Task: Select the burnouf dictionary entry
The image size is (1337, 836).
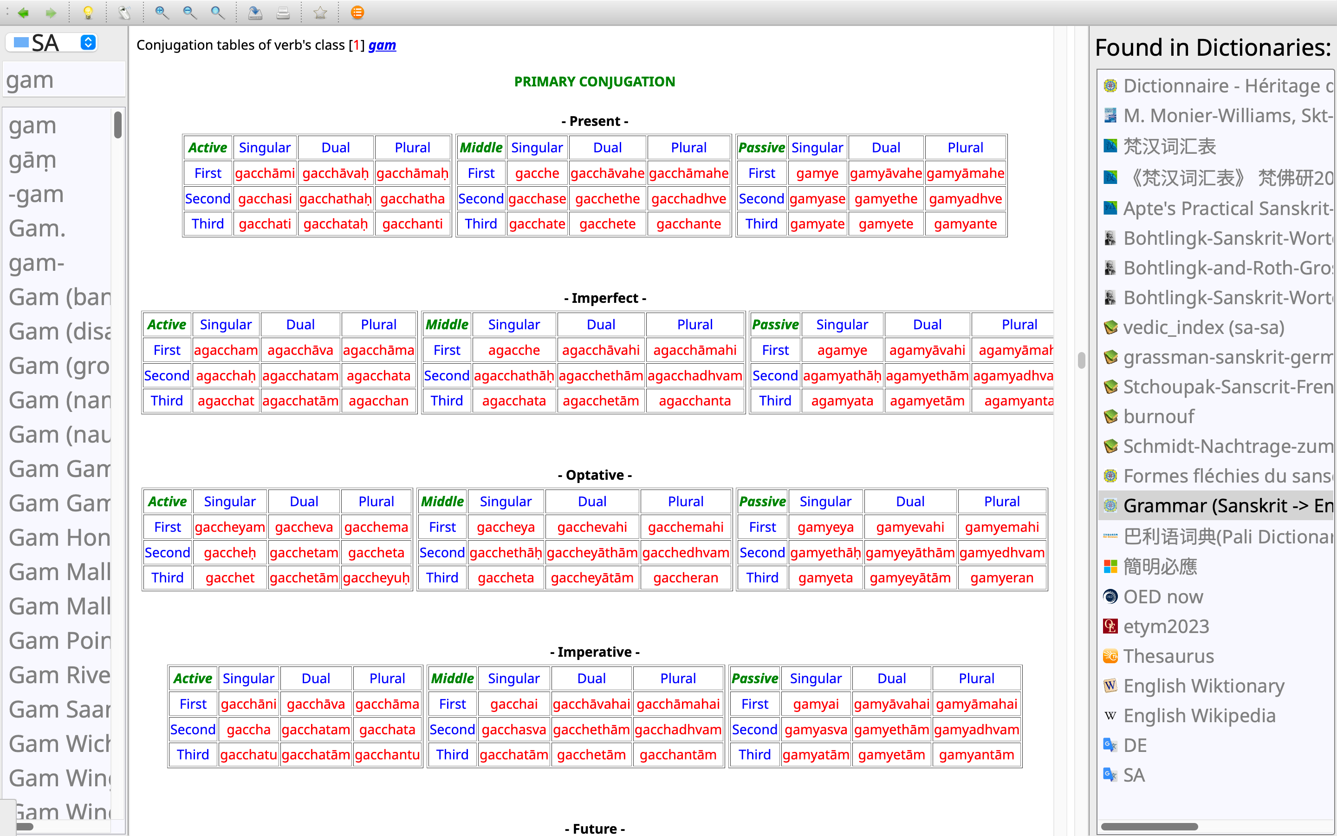Action: click(1215, 416)
